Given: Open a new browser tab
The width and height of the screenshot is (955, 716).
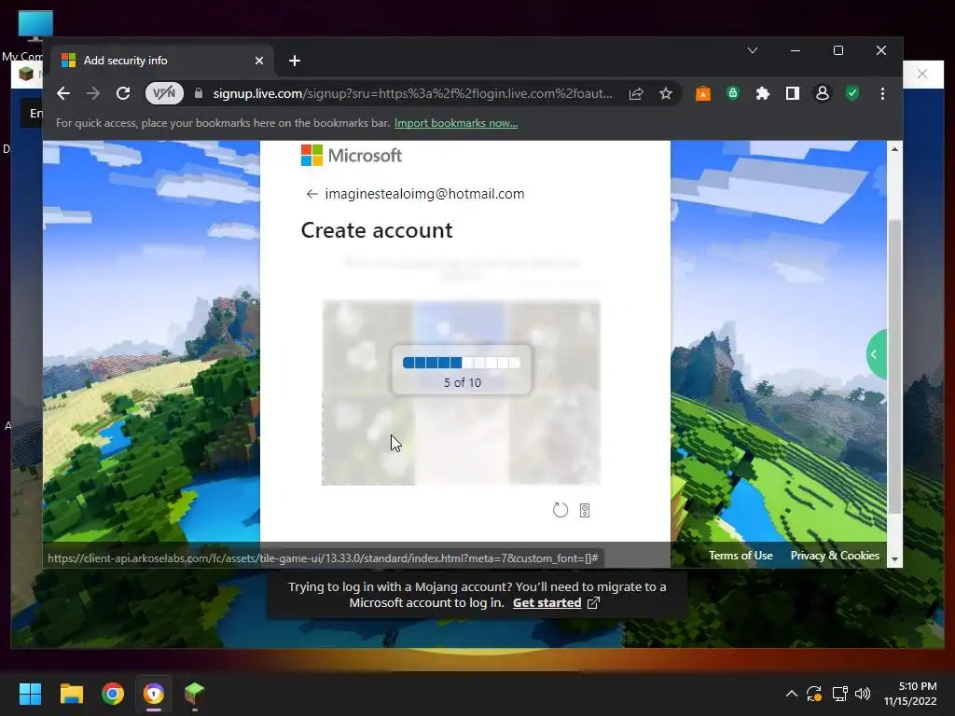Looking at the screenshot, I should point(295,61).
